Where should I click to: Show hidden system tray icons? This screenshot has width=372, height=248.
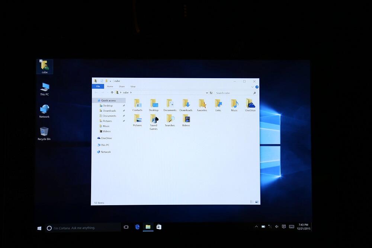[256, 226]
